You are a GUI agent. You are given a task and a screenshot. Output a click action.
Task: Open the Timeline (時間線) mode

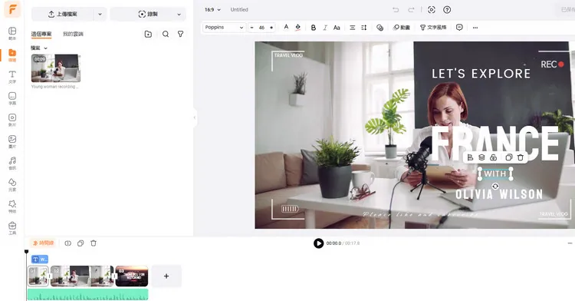(x=43, y=243)
